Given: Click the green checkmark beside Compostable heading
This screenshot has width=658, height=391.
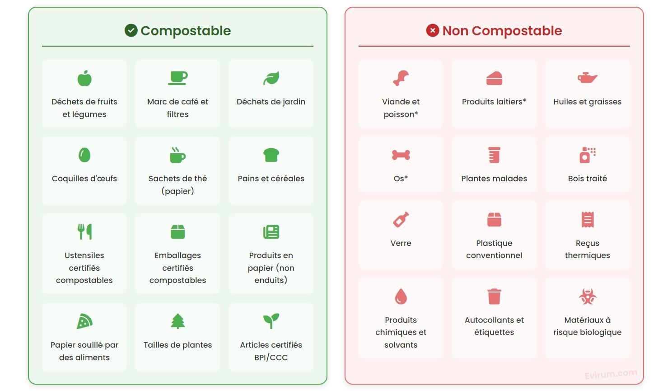Looking at the screenshot, I should tap(131, 31).
